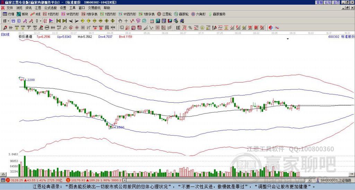Click the first yellow diamond icon
The height and width of the screenshot is (190, 355).
[x=83, y=21]
